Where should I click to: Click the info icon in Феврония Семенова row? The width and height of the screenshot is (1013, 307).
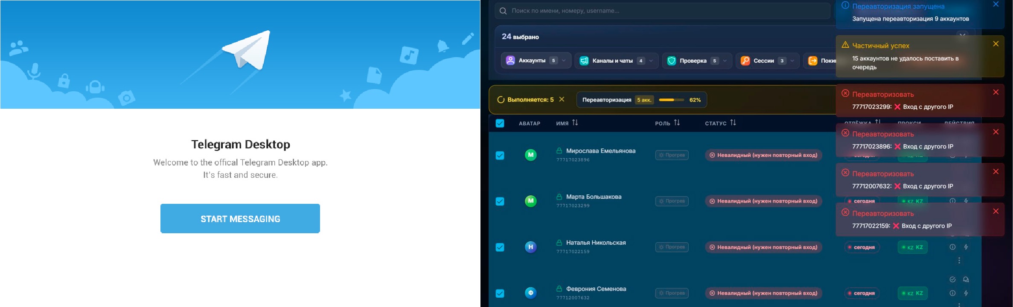(x=952, y=293)
